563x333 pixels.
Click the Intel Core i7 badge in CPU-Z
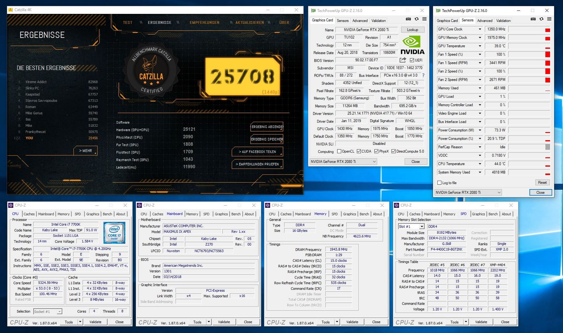(114, 233)
